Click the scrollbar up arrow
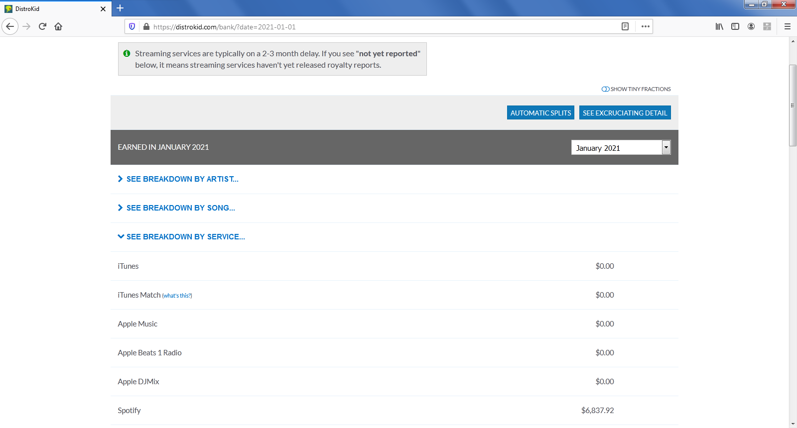Image resolution: width=797 pixels, height=428 pixels. coord(793,41)
